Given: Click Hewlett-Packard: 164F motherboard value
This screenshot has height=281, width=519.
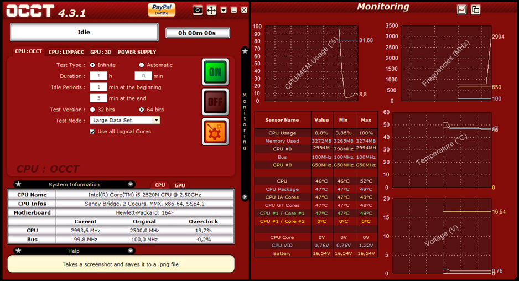Looking at the screenshot, I should (x=144, y=213).
